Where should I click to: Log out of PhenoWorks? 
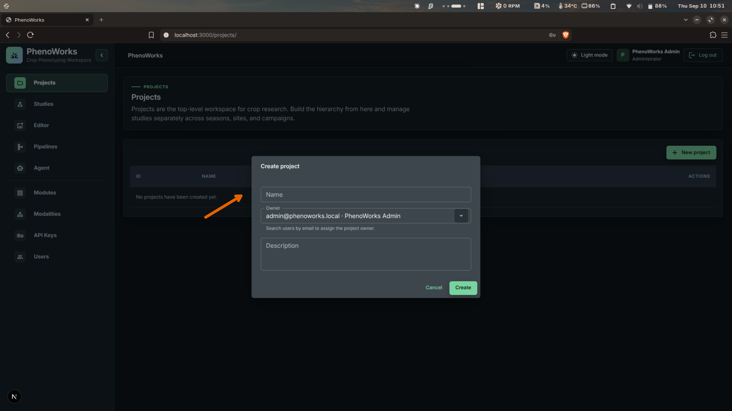point(703,55)
